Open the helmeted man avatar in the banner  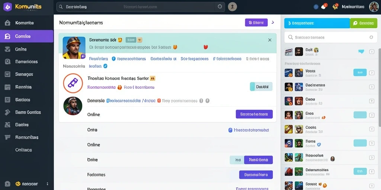point(74,48)
